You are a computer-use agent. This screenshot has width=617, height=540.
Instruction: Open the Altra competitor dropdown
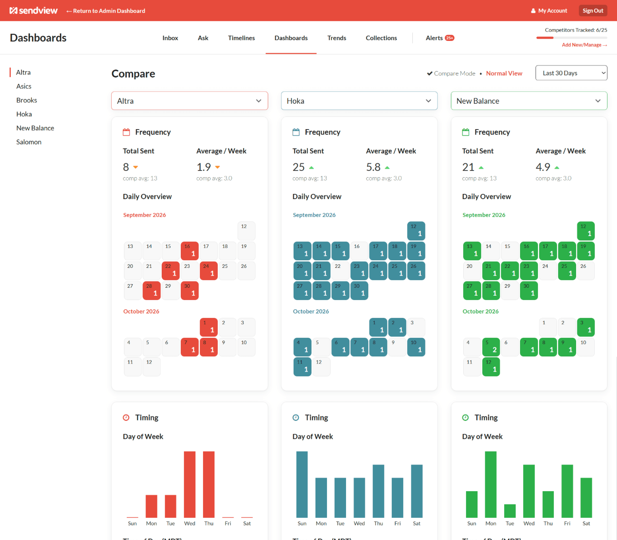tap(189, 101)
